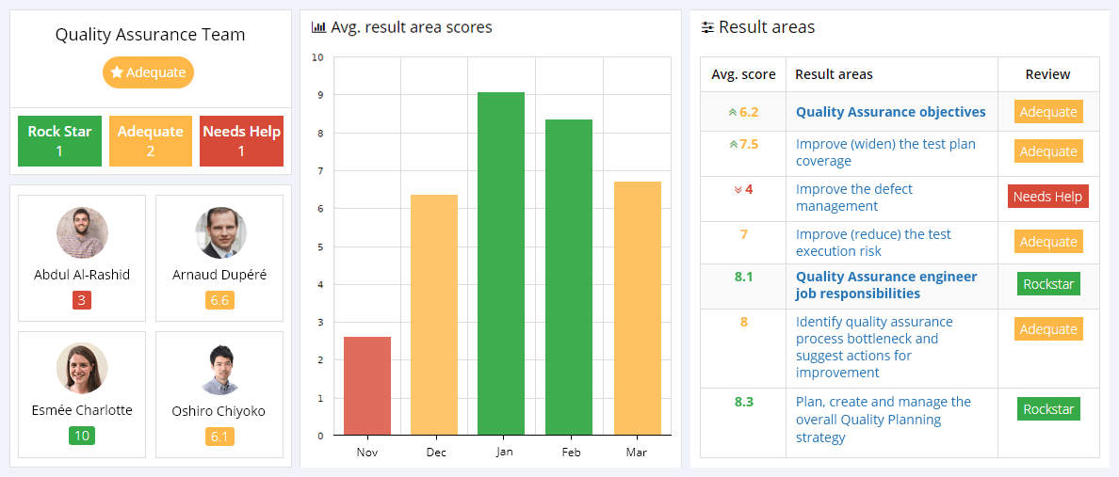The width and height of the screenshot is (1119, 477).
Task: Click Oshiro Chiyoko's 6.1 score badge
Action: 219,437
